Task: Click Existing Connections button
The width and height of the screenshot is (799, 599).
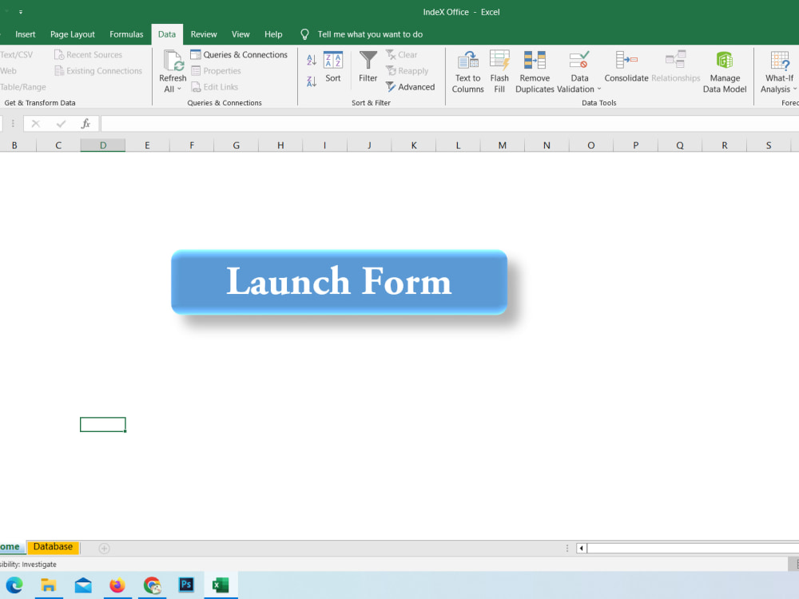Action: pos(98,71)
